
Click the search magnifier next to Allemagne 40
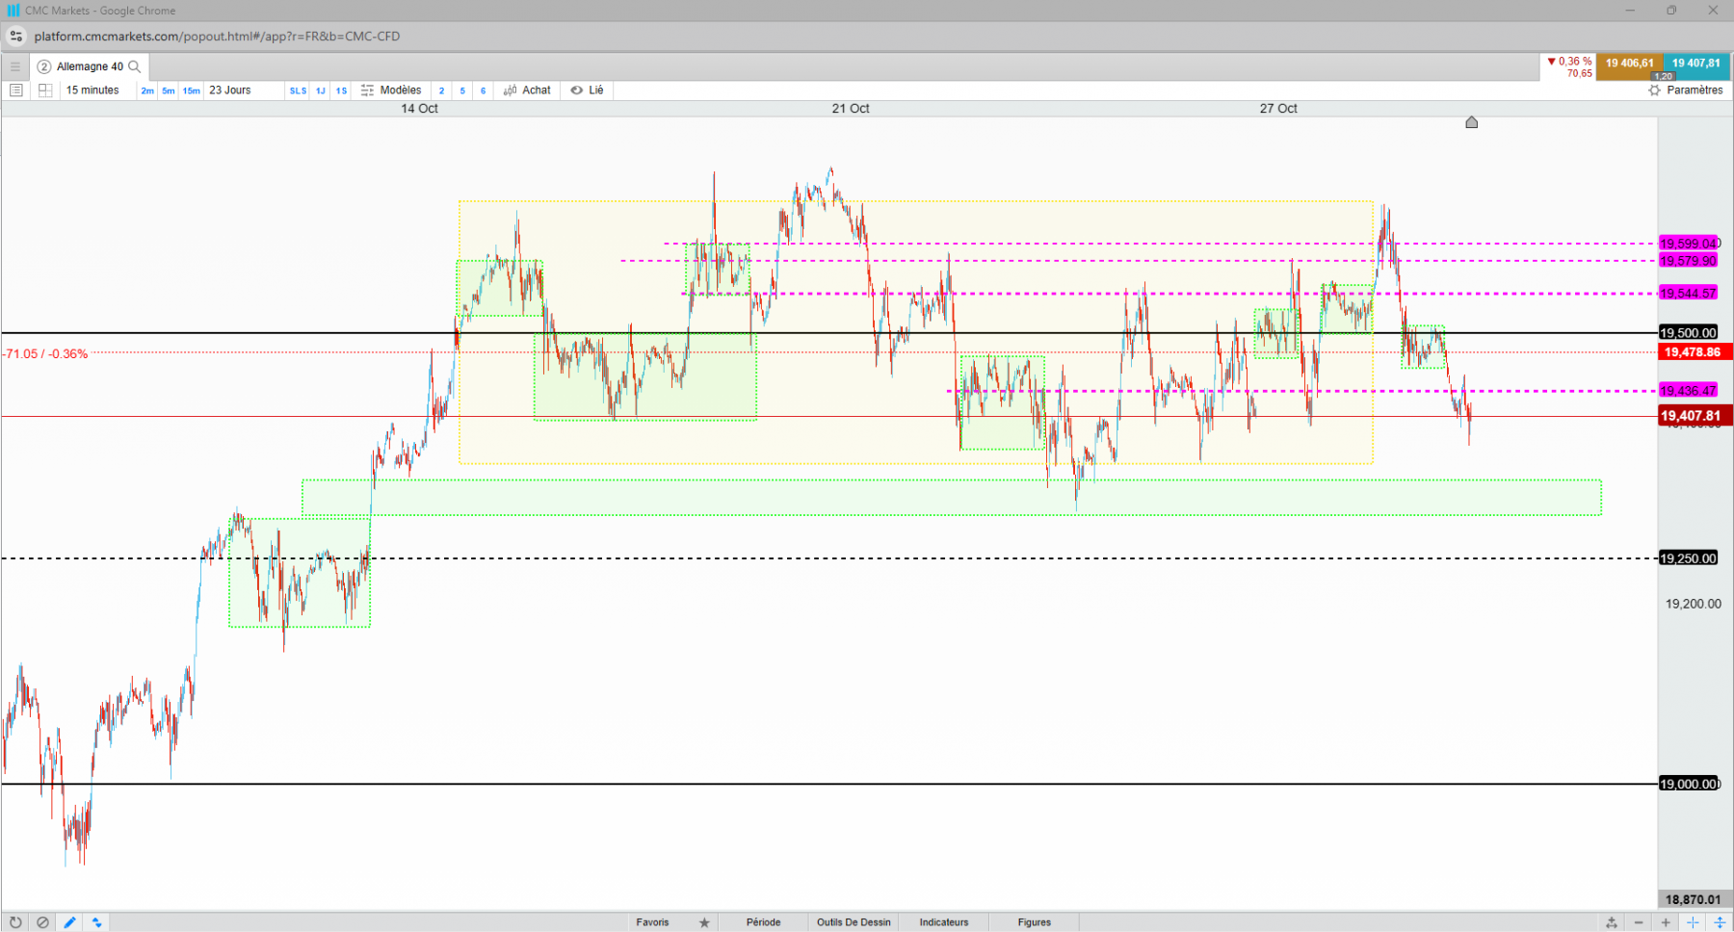pyautogui.click(x=135, y=66)
